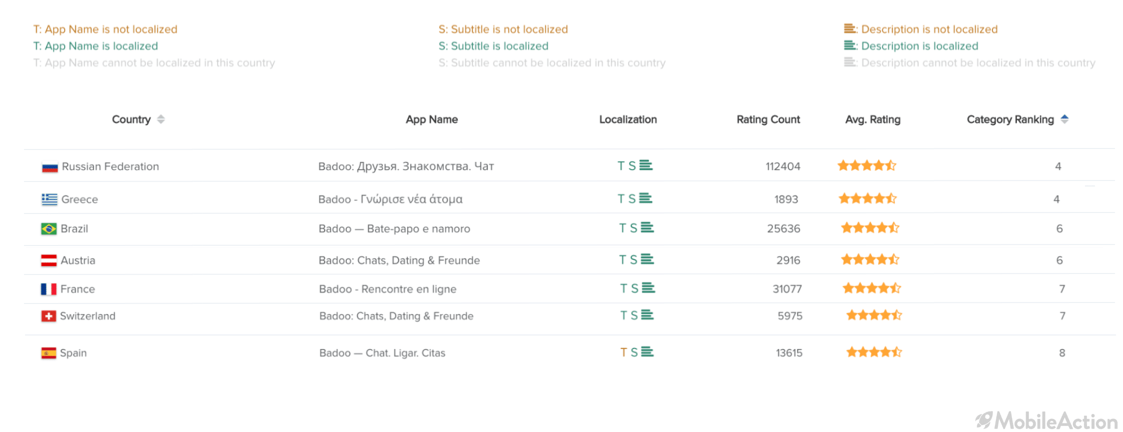Click the Avg. Rating column header
The image size is (1123, 432).
click(873, 119)
